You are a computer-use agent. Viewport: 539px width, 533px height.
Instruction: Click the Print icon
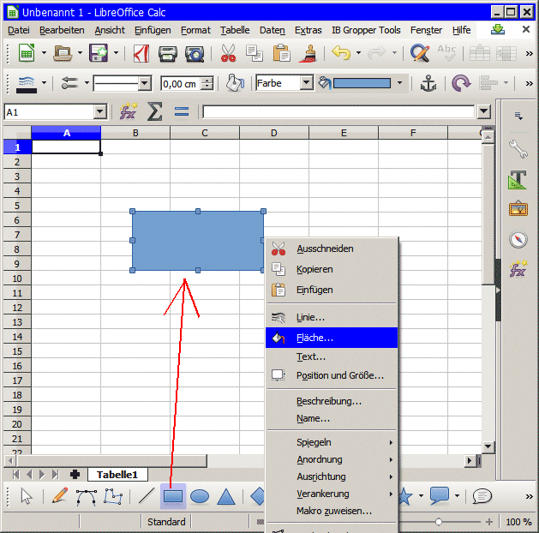click(x=168, y=54)
